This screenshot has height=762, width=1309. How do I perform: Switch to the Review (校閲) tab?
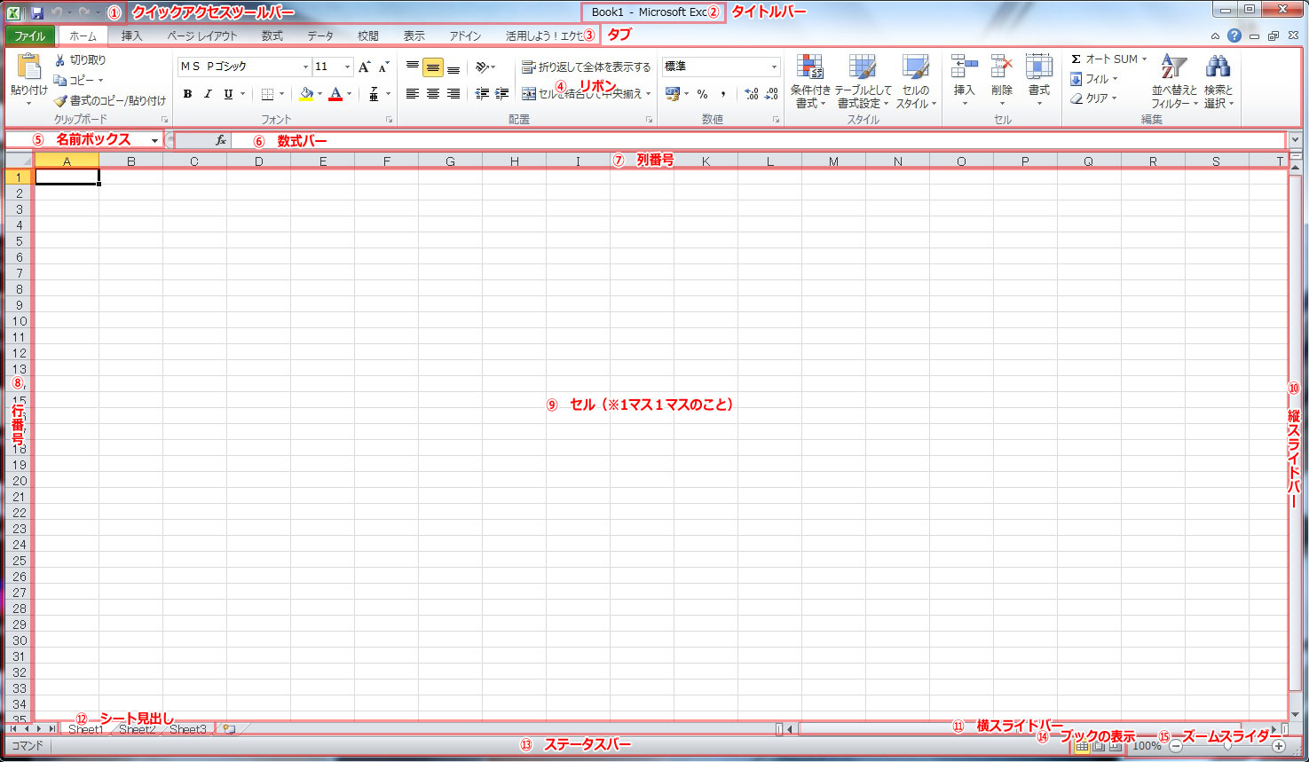(x=368, y=36)
